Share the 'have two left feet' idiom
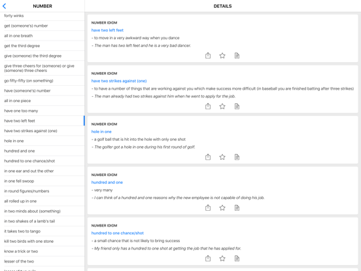 click(208, 56)
